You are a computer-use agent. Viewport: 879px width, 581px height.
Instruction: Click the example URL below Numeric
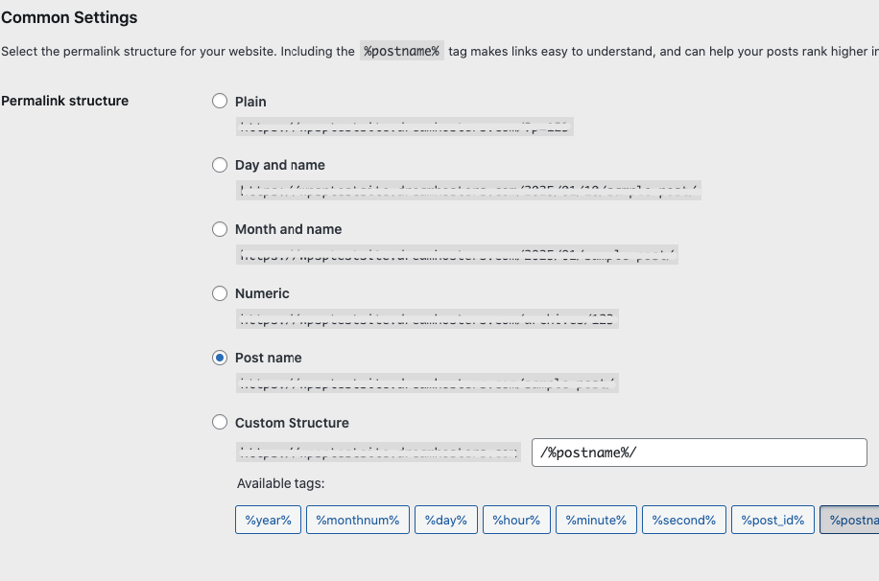pos(427,318)
